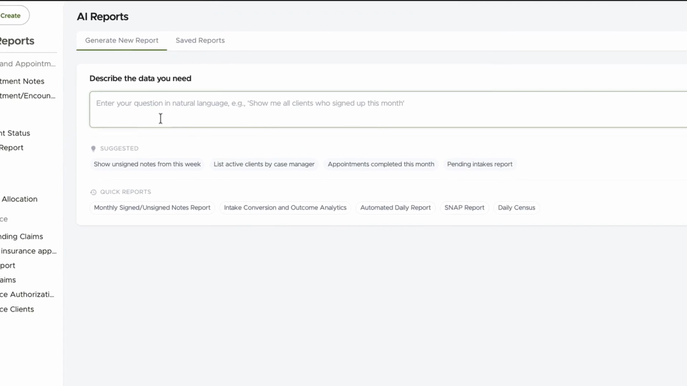Image resolution: width=687 pixels, height=386 pixels.
Task: Switch to Generate New Report tab
Action: point(122,40)
